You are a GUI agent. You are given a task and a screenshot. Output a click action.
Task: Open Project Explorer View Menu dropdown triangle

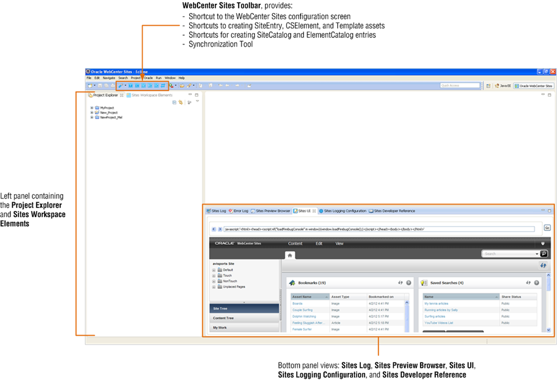(197, 102)
